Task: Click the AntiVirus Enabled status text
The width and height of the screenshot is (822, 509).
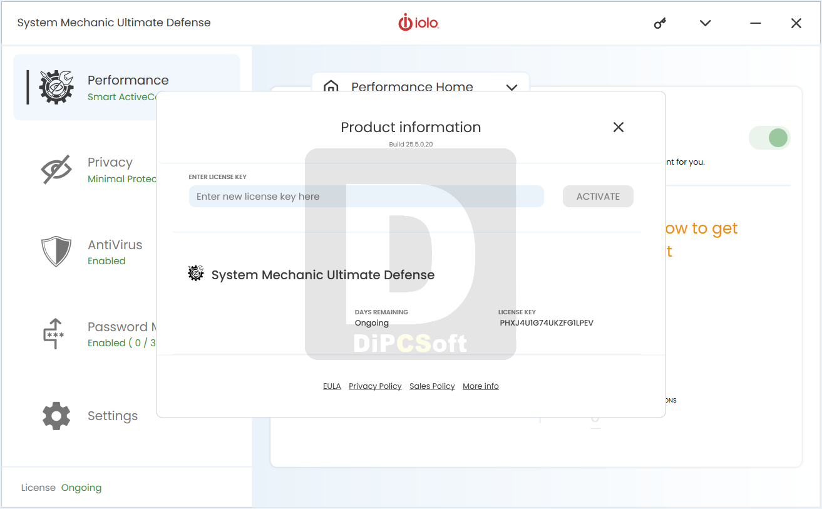Action: [106, 261]
